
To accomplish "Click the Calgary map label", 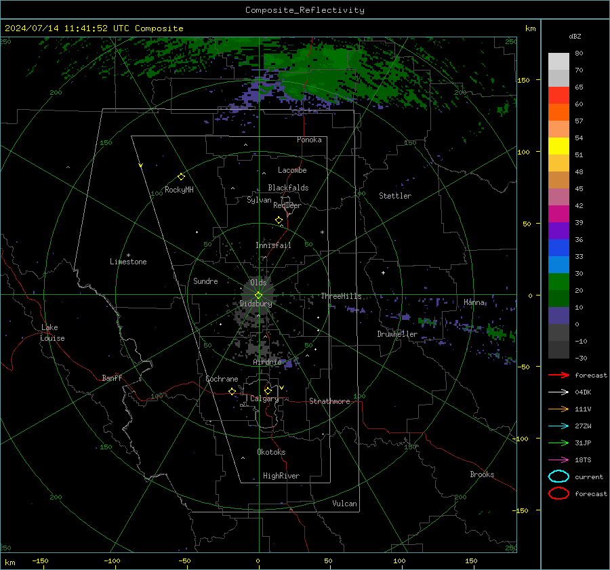I will pyautogui.click(x=264, y=399).
